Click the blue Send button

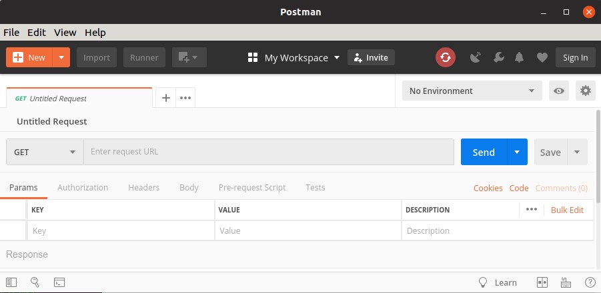point(484,152)
